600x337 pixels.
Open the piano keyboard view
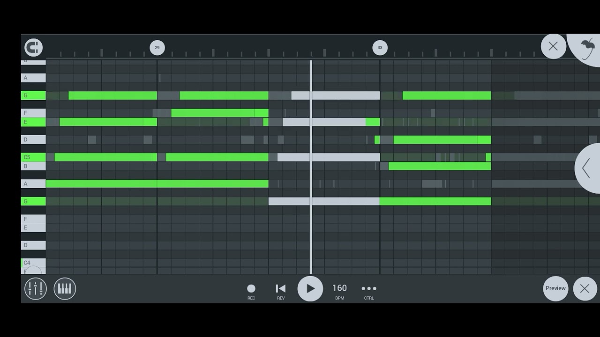[65, 288]
